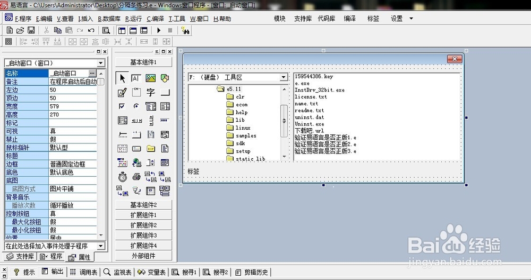Select the radio button component icon
Viewport: 531px width, 280px height.
pos(136,106)
